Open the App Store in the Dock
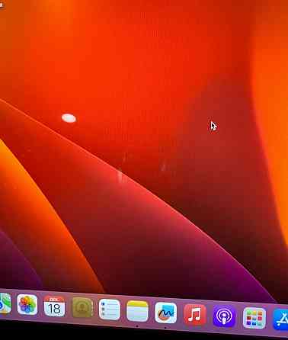Screen dimensions: 288x340 pos(280,319)
